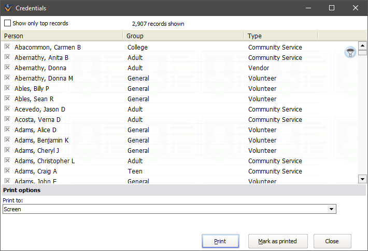Toggle checkbox for Abernathy, Donna M
Viewport: 368px width, 251px height.
[x=7, y=77]
